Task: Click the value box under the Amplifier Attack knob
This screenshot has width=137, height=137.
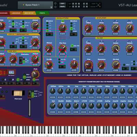Action: (88, 34)
